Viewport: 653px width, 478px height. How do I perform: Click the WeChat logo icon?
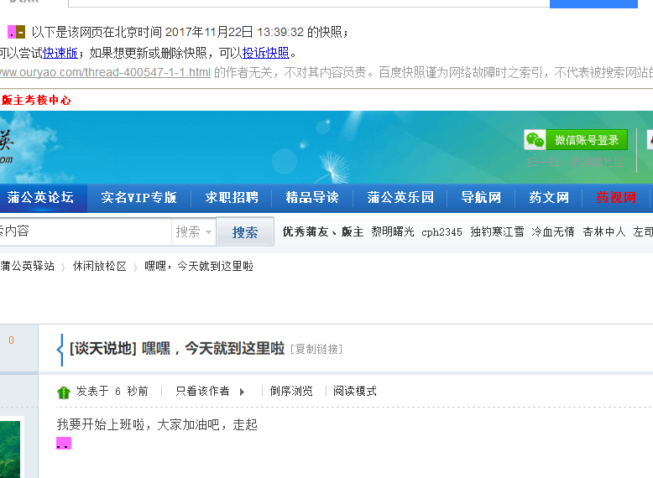pos(535,140)
